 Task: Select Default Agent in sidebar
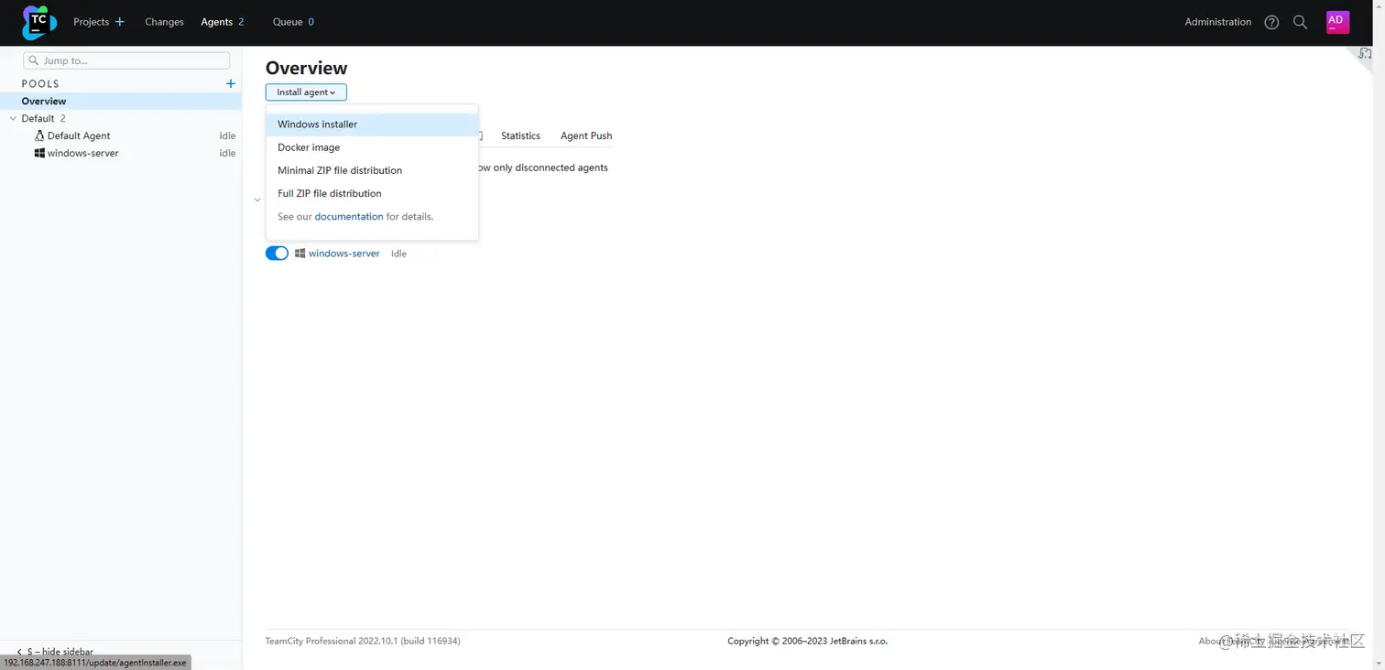79,135
